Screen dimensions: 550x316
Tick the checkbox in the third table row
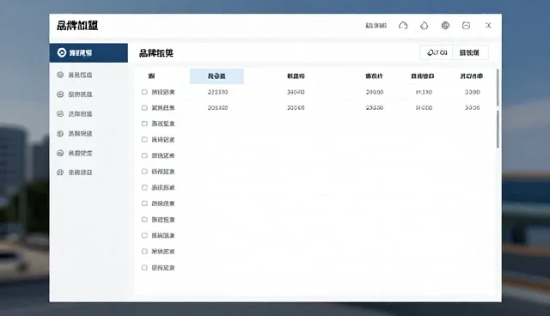point(144,124)
